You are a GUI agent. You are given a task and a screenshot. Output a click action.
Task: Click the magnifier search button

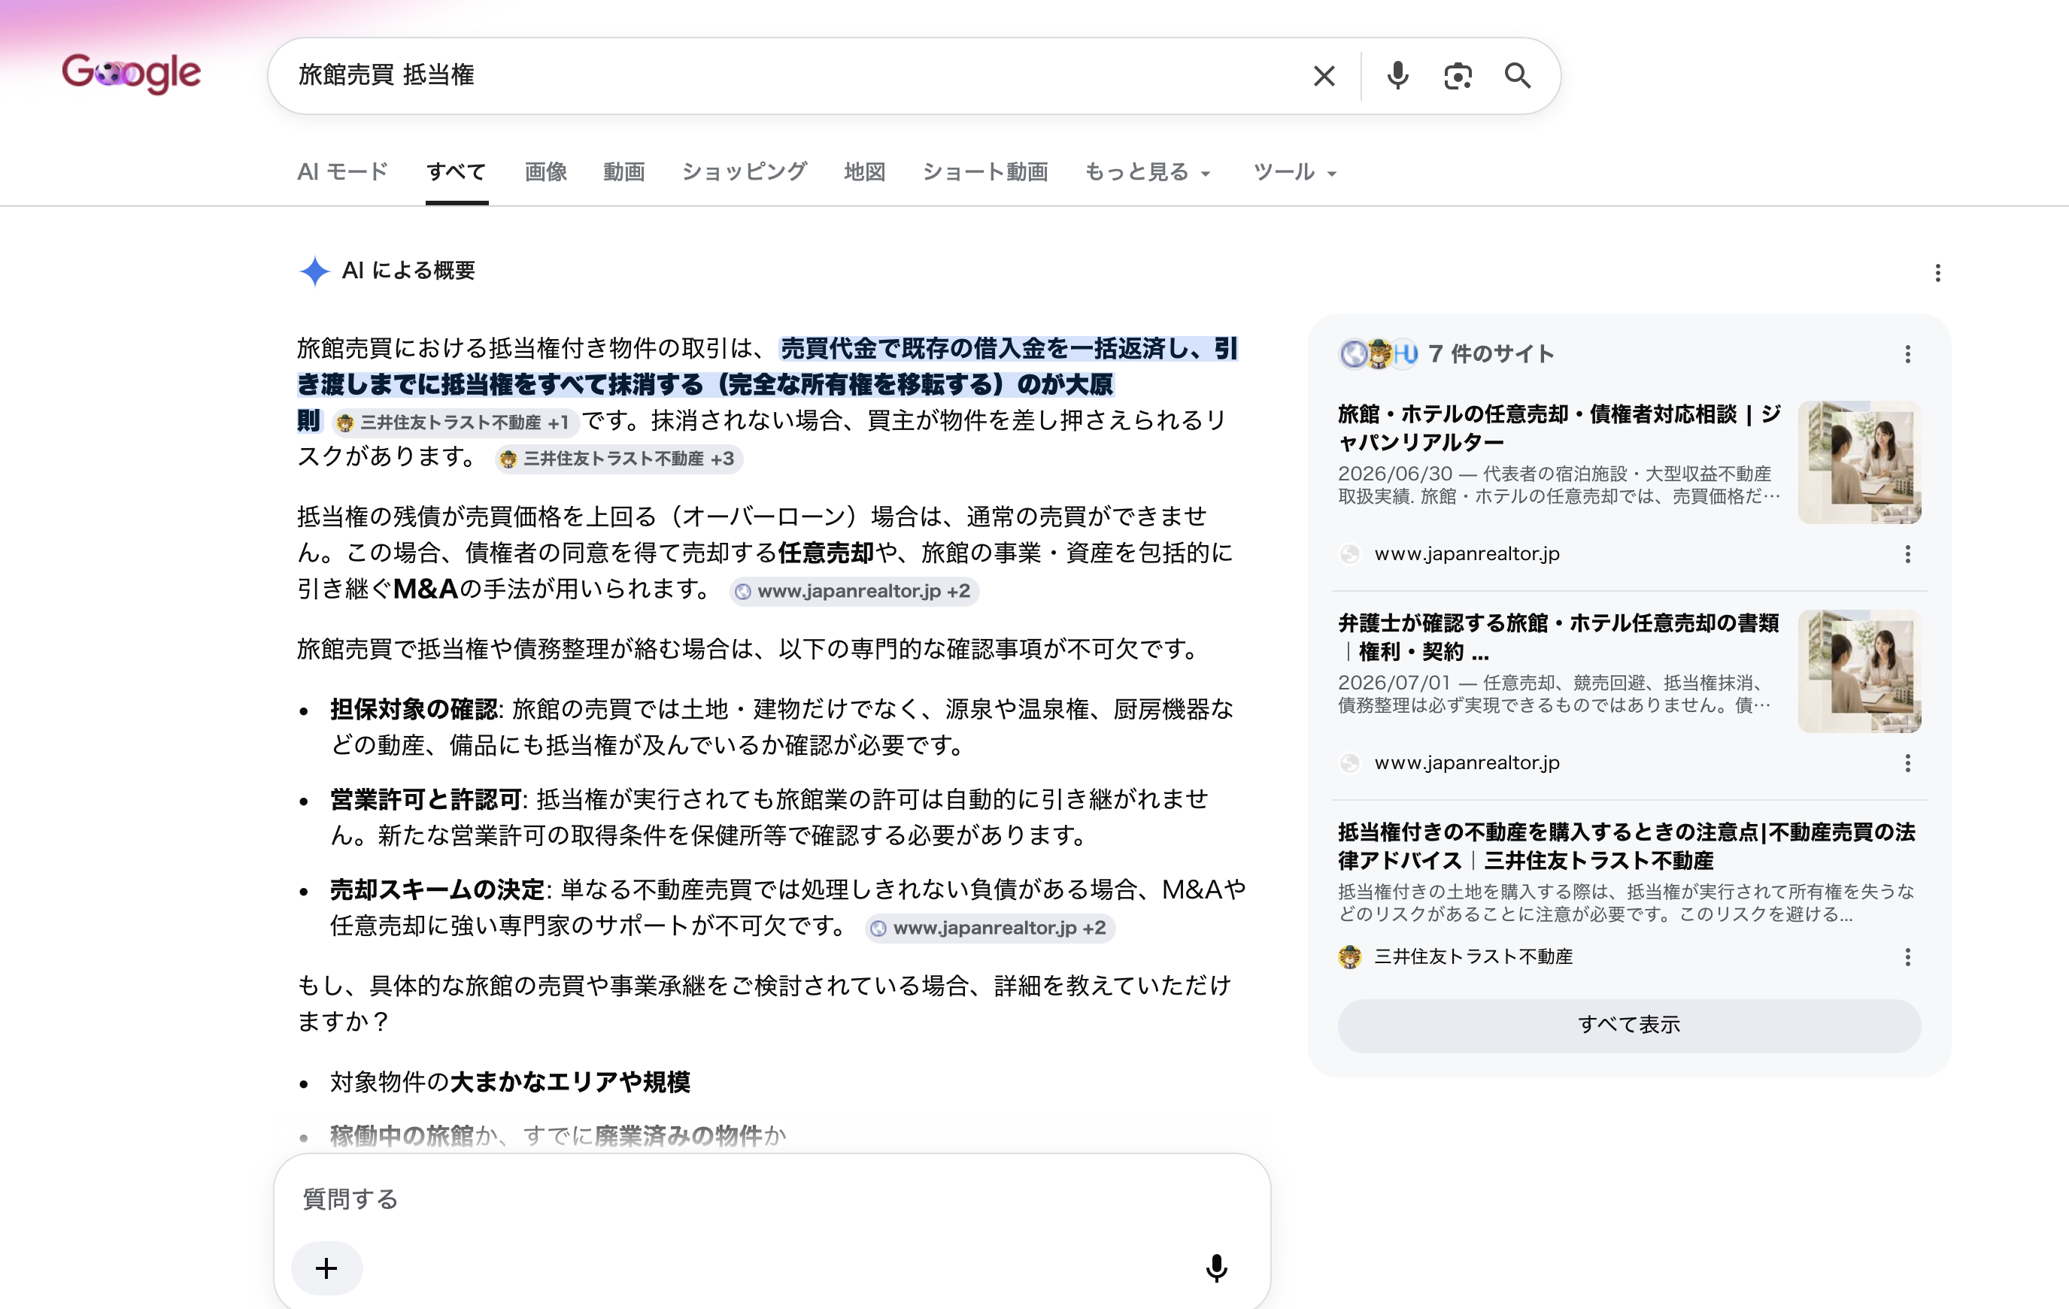click(x=1518, y=76)
